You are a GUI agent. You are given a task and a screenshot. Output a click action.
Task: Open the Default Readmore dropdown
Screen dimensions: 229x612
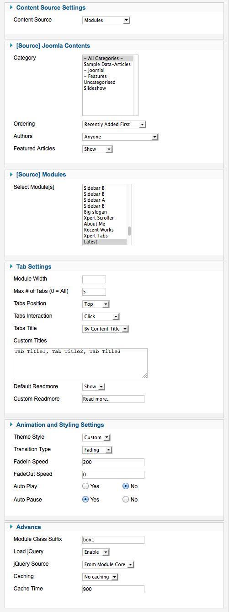(x=94, y=387)
